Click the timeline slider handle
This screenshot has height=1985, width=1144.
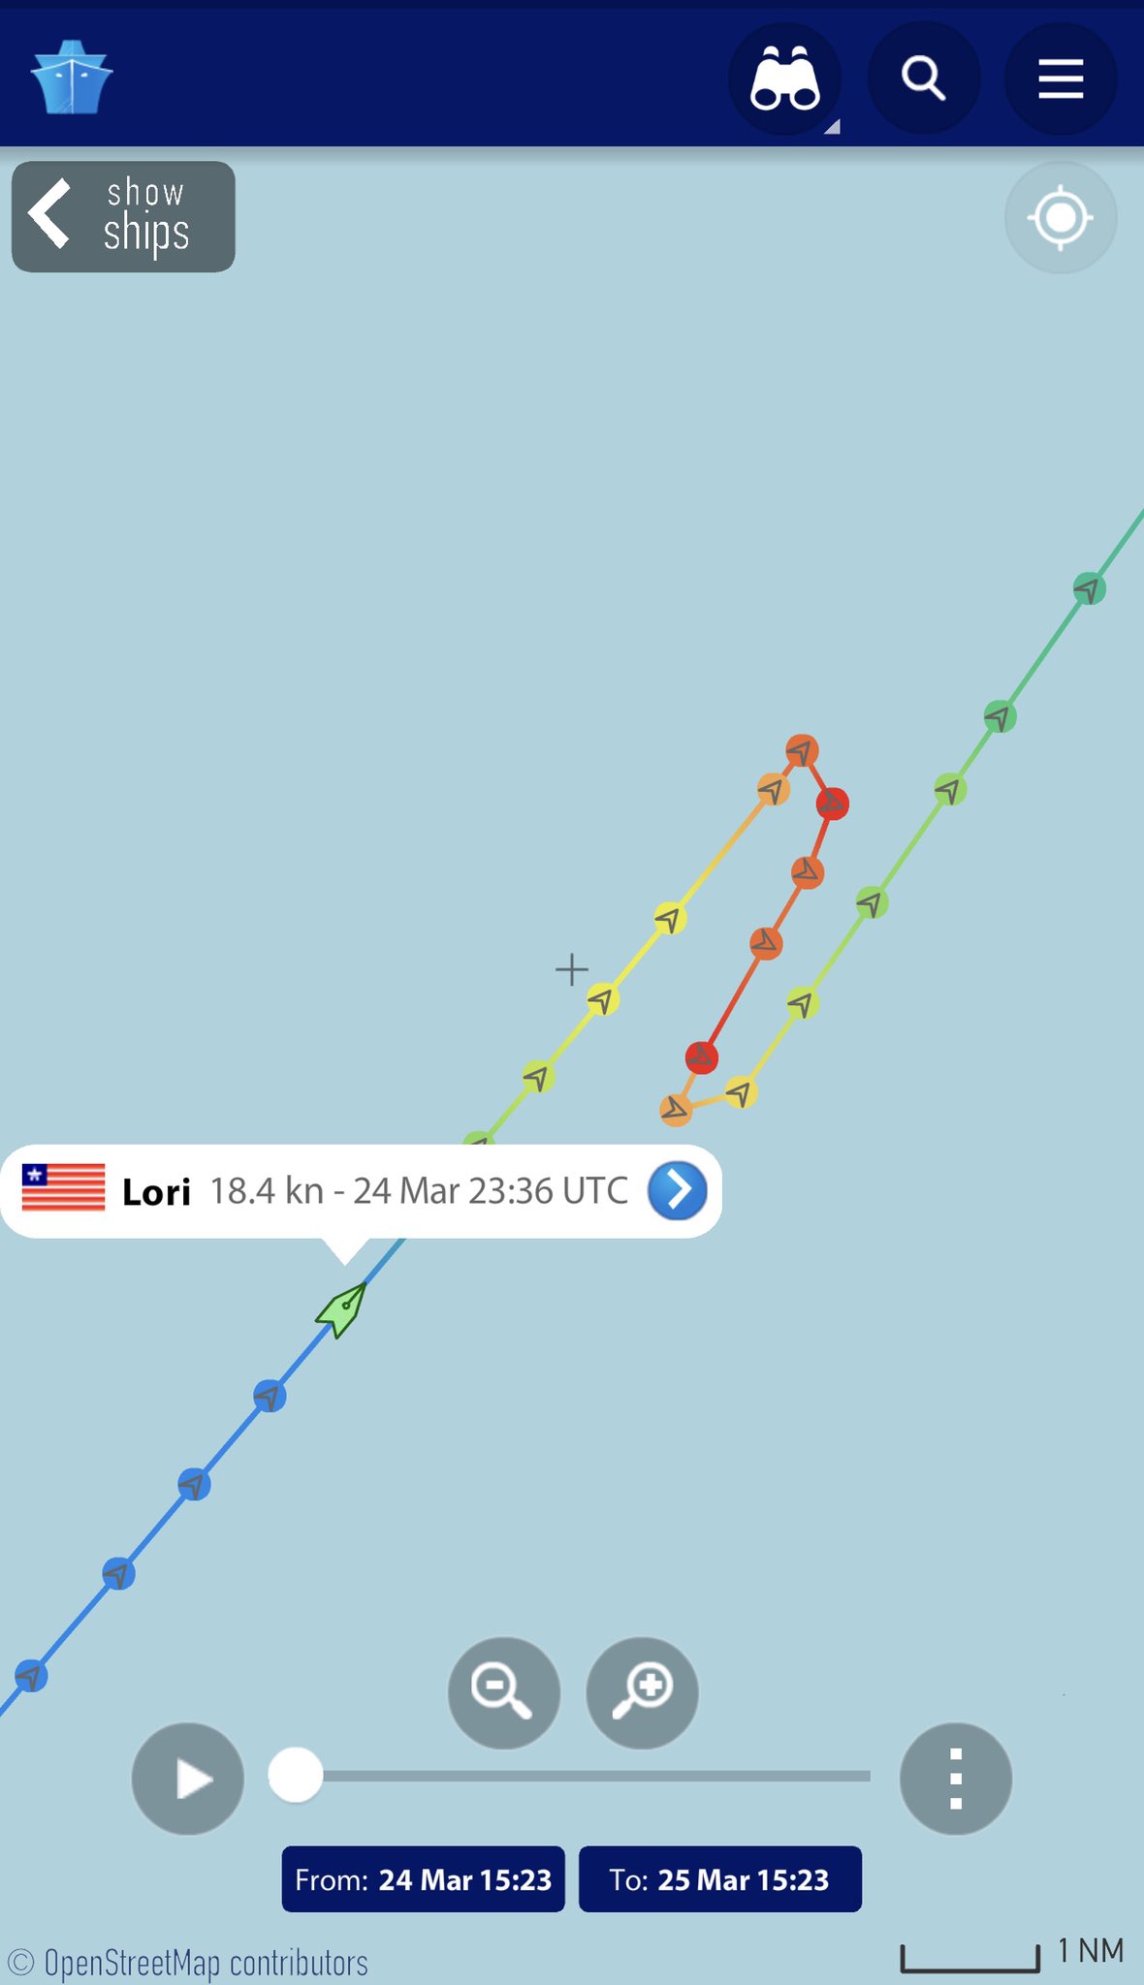coord(296,1775)
